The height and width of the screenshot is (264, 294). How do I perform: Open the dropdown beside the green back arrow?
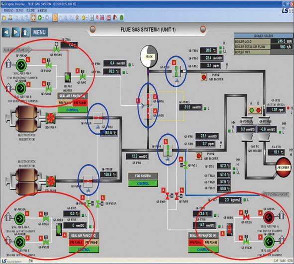tap(43, 18)
